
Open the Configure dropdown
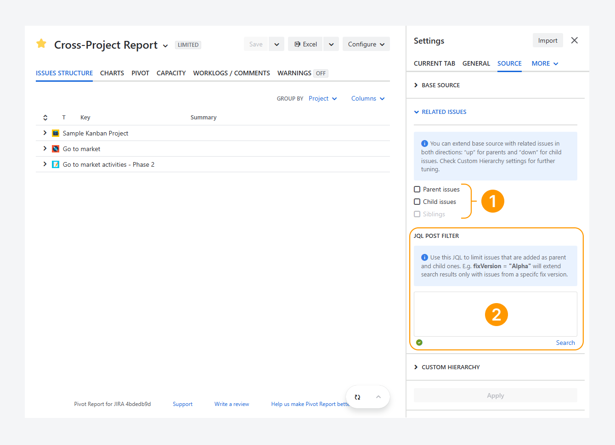click(366, 44)
